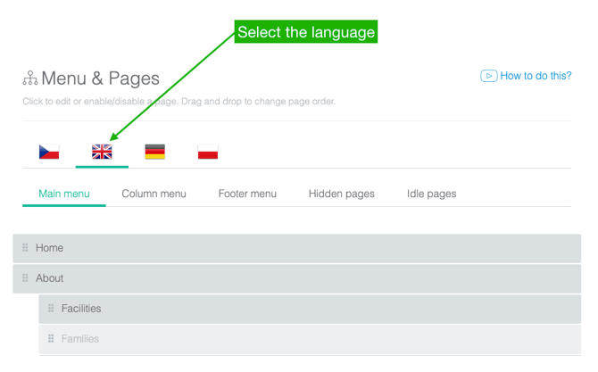Image resolution: width=598 pixels, height=372 pixels.
Task: Open the Hidden pages tab
Action: coord(341,194)
